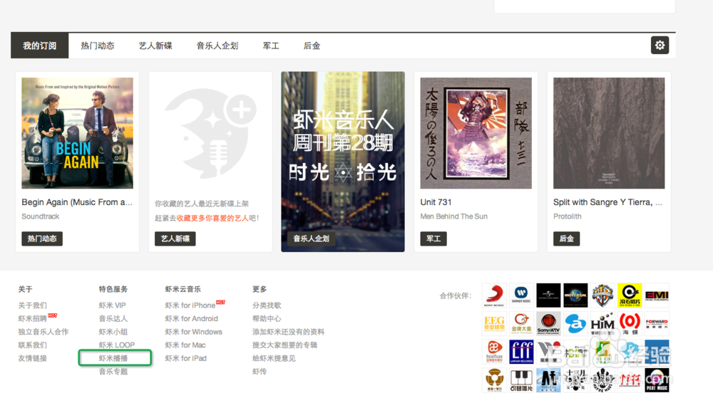Open the Sony Music partner logo
The height and width of the screenshot is (403, 713).
(494, 295)
